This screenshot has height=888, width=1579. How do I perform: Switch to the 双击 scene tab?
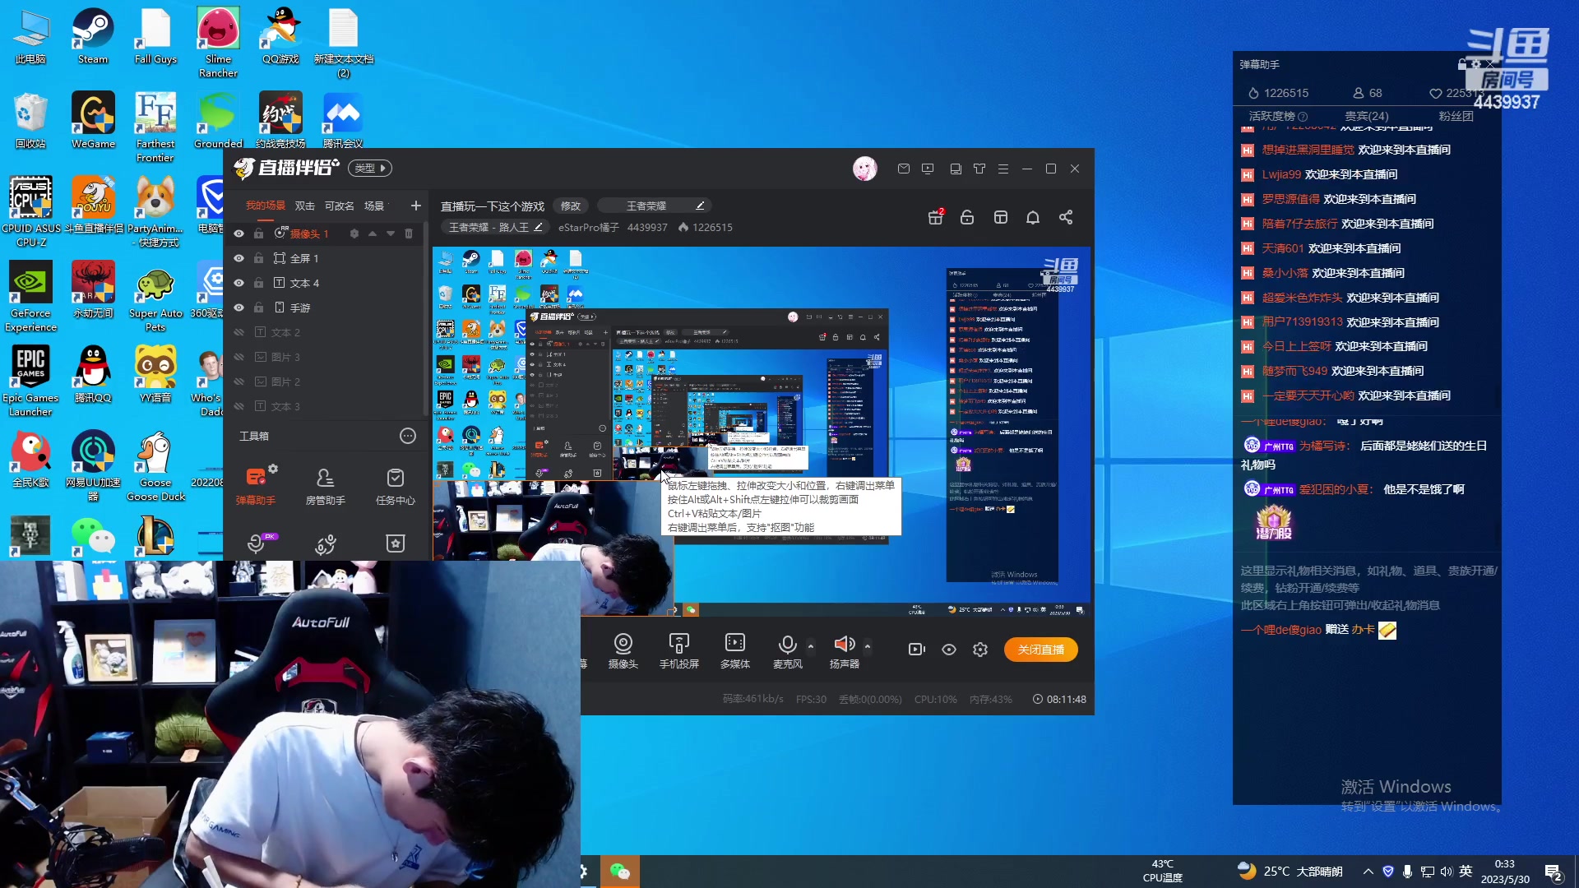click(305, 206)
